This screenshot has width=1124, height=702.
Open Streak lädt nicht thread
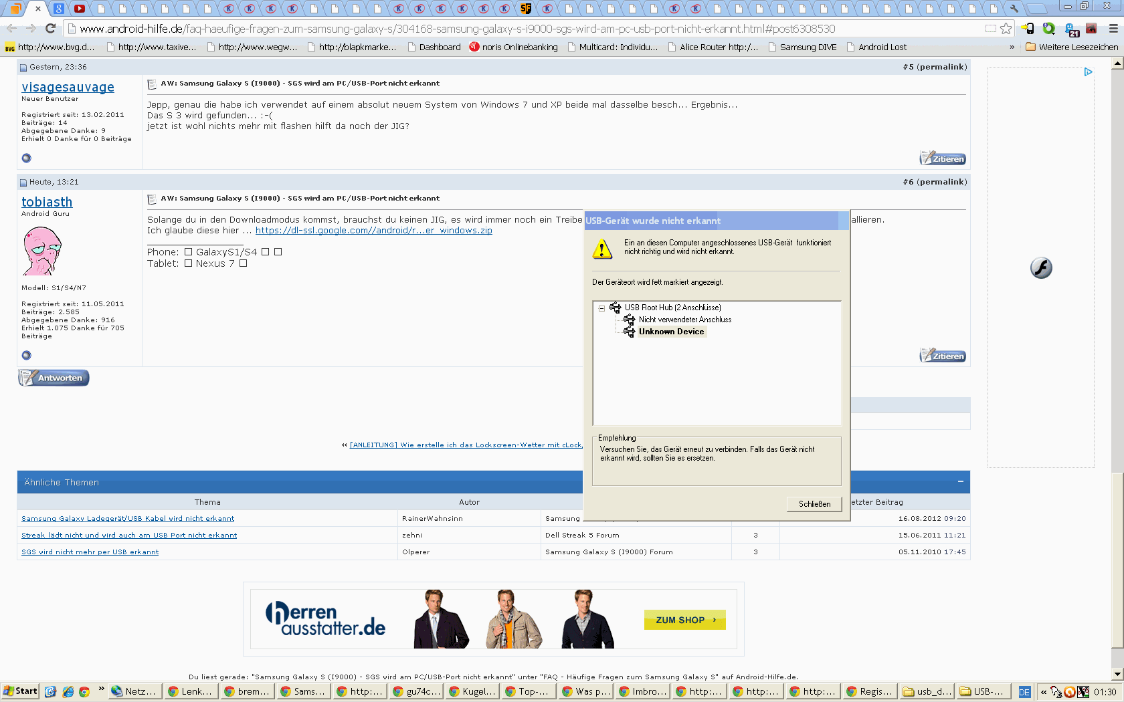(x=129, y=535)
